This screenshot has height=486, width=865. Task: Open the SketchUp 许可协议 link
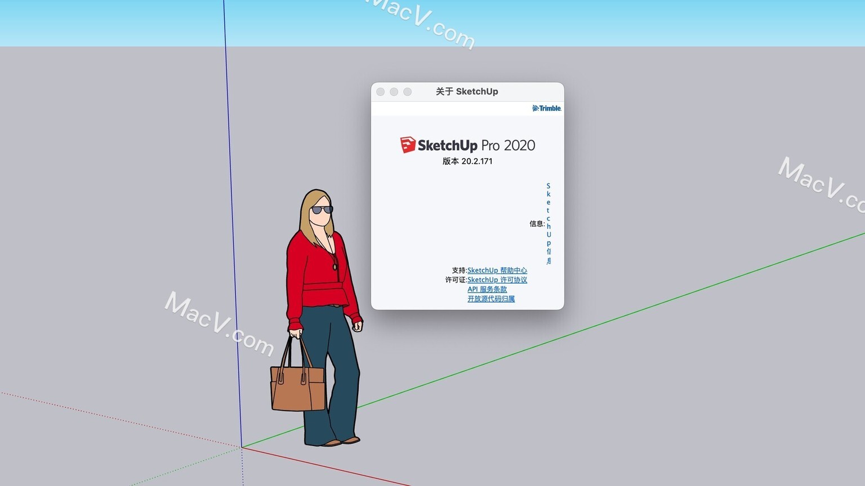(x=497, y=280)
